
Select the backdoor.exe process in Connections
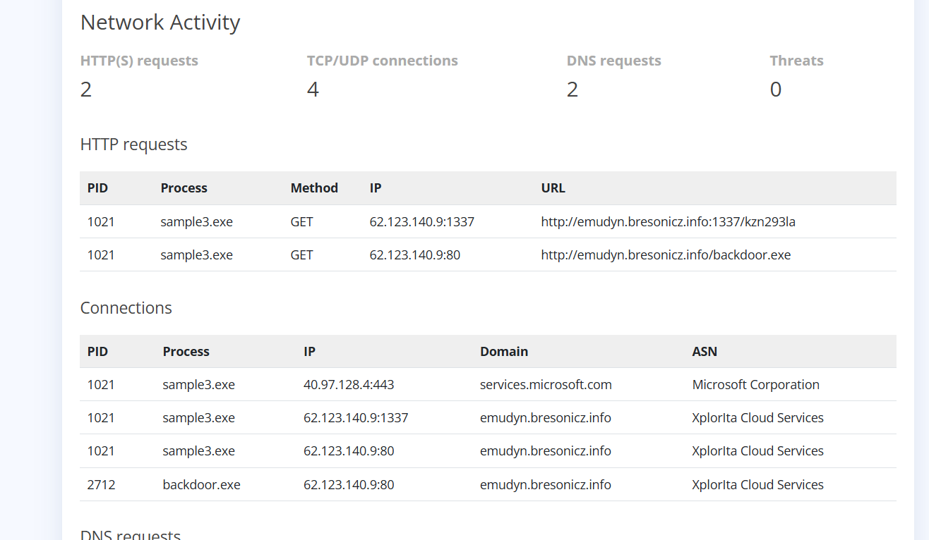point(201,485)
